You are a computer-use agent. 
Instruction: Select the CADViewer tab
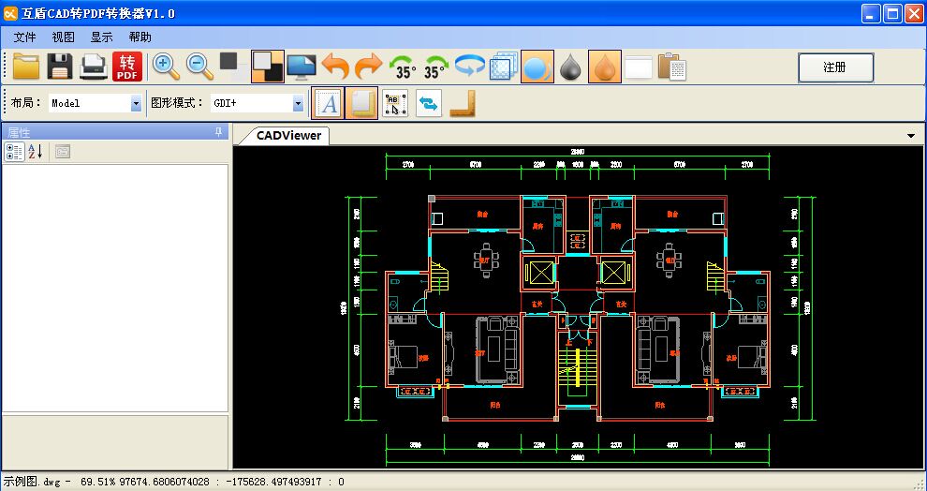point(288,136)
